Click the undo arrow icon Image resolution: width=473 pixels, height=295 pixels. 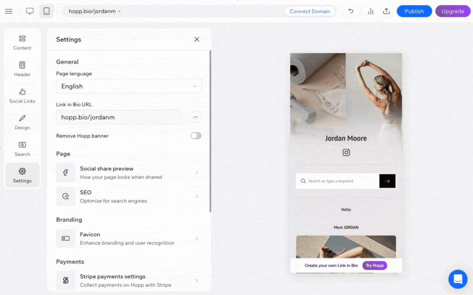pos(351,11)
